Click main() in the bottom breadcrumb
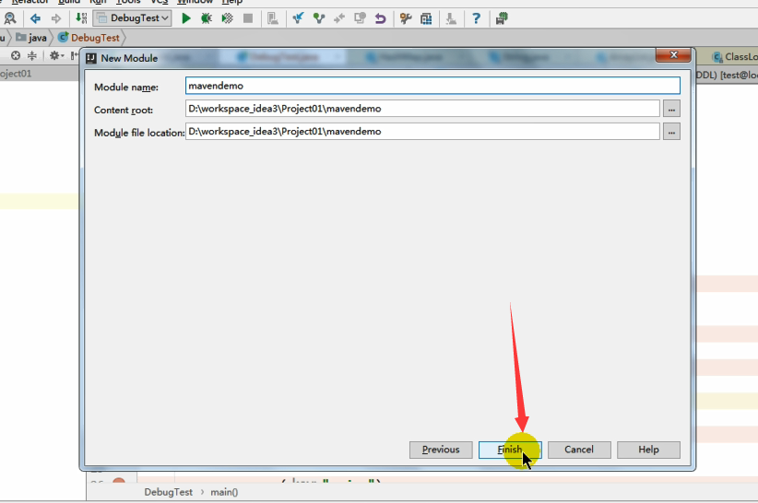The image size is (758, 503). [x=224, y=492]
